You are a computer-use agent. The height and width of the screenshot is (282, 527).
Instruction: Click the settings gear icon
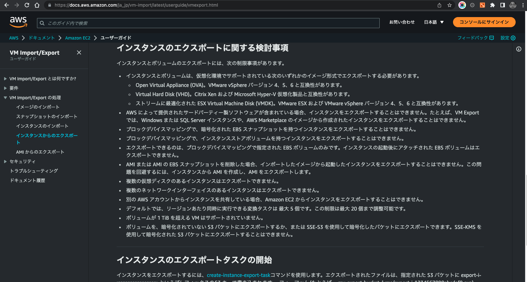(x=513, y=38)
